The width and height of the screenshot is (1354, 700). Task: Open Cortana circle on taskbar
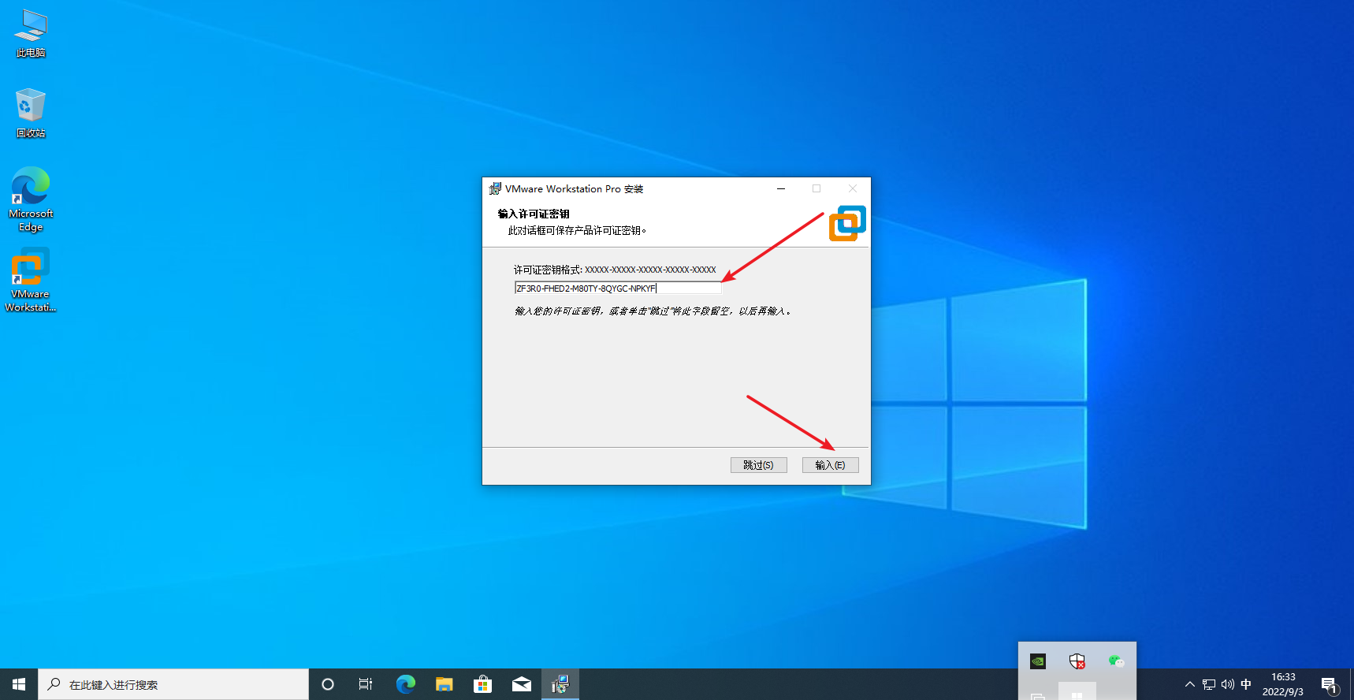coord(328,684)
